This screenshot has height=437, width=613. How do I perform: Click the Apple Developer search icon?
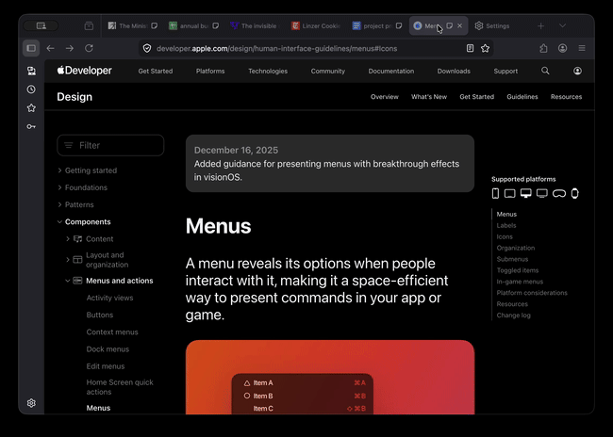point(545,71)
